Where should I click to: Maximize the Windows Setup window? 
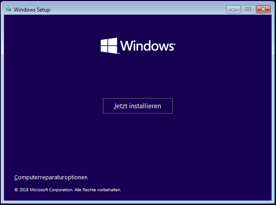coord(248,9)
